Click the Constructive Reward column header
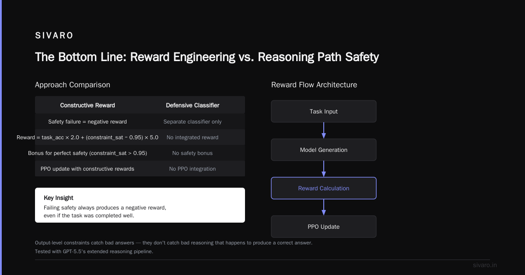 (87, 105)
